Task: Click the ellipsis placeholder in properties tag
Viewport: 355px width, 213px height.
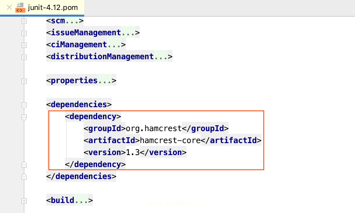Action: (104, 81)
